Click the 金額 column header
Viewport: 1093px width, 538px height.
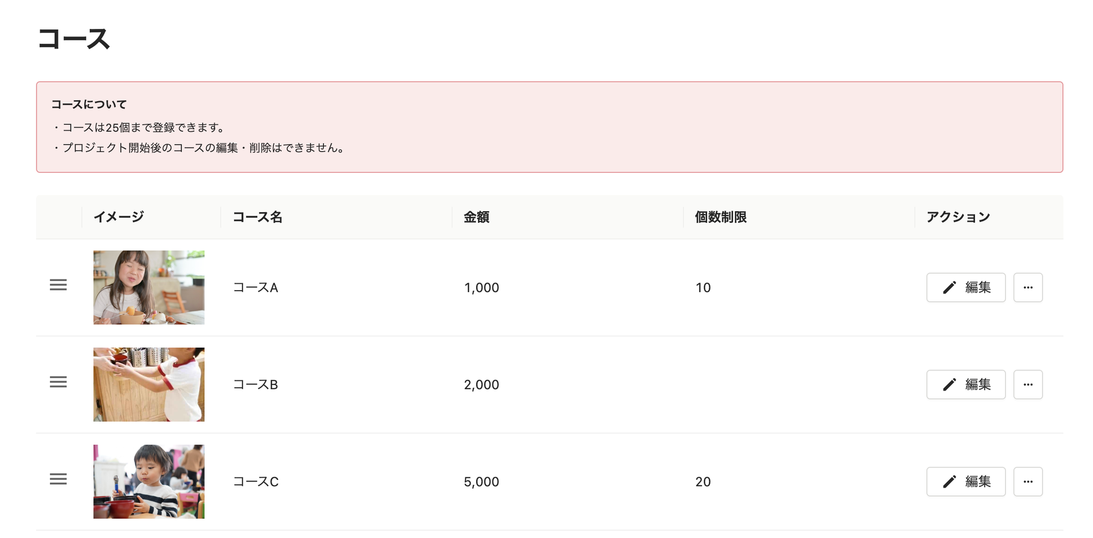click(x=477, y=217)
